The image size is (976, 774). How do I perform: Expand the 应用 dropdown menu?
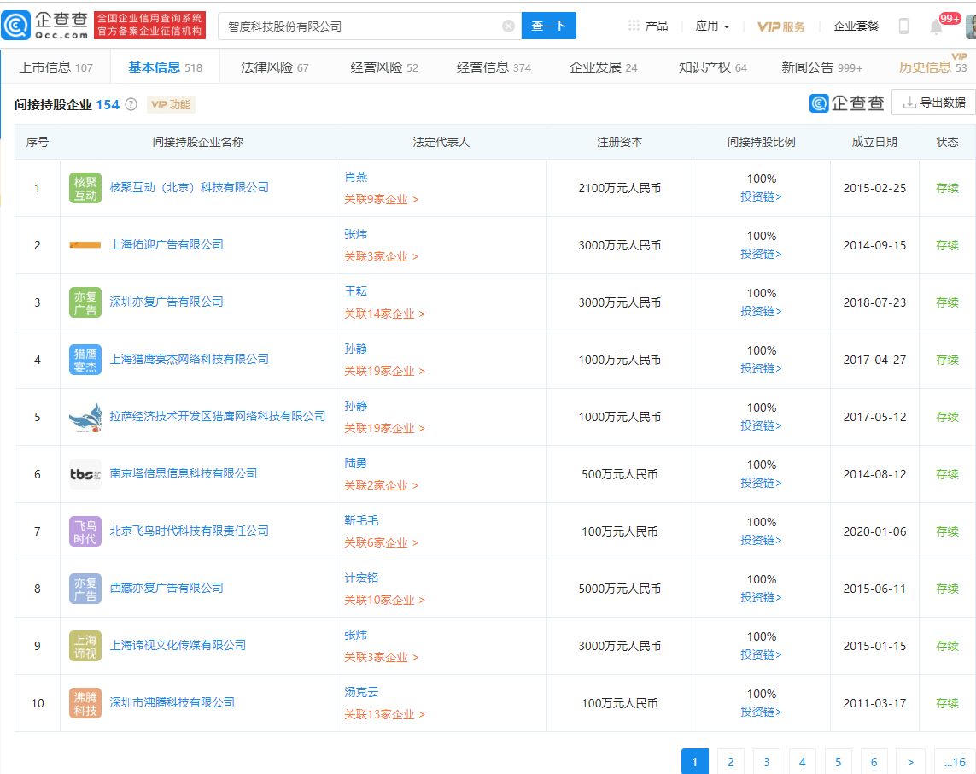[712, 26]
